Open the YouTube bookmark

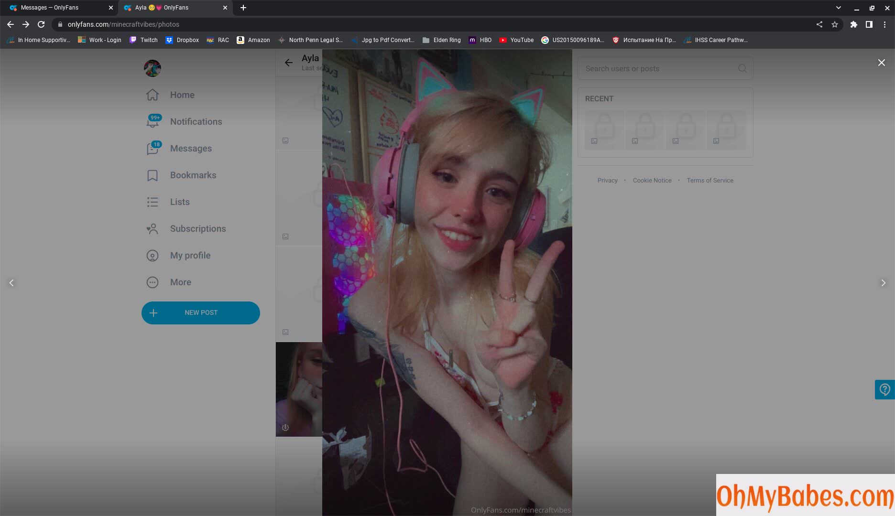[516, 40]
